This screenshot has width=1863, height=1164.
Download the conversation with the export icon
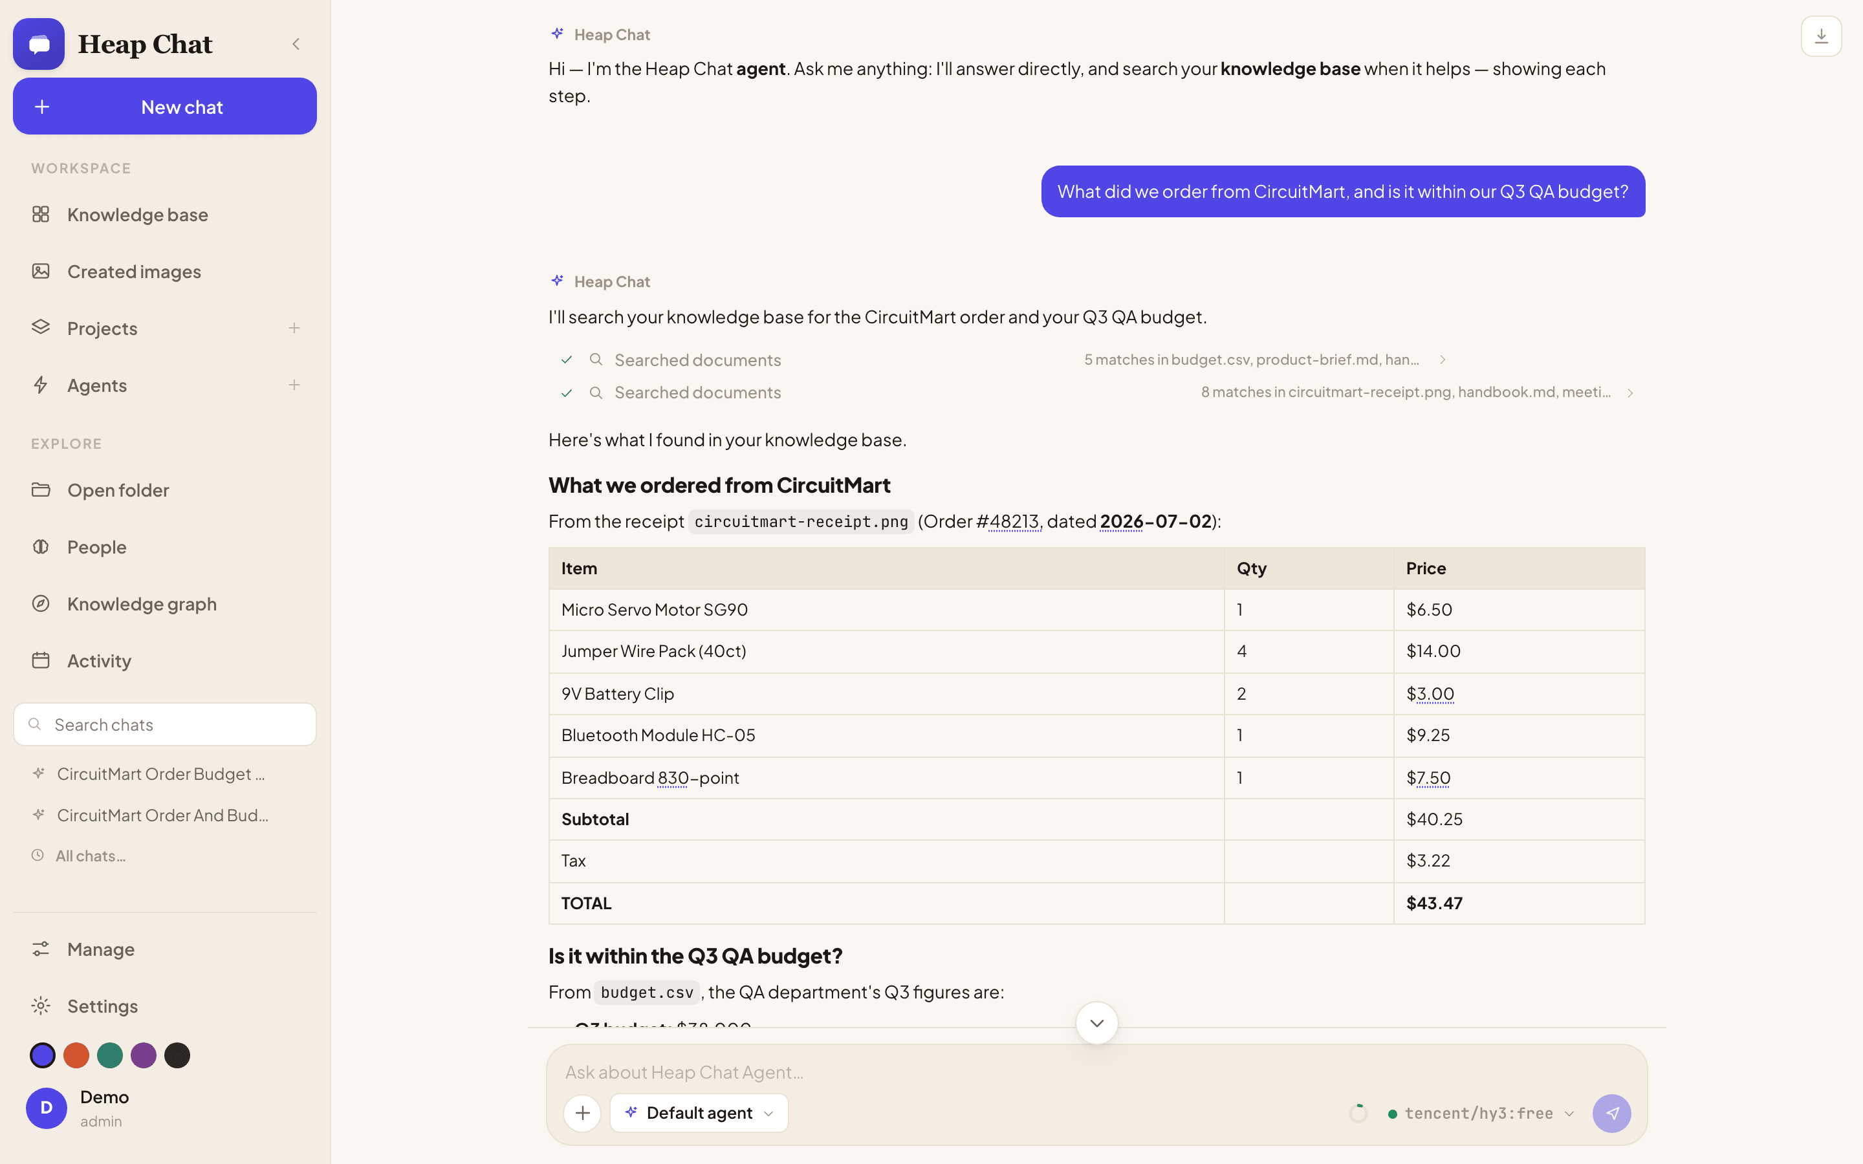(1821, 36)
